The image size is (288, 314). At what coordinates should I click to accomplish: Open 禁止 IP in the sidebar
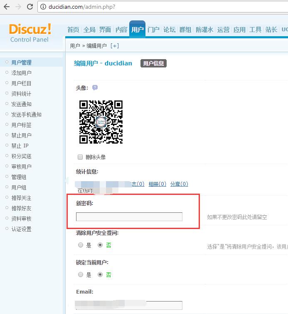click(x=20, y=146)
